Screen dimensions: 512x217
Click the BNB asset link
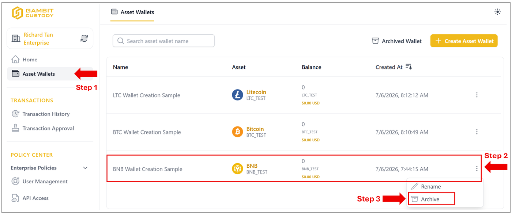tap(252, 166)
